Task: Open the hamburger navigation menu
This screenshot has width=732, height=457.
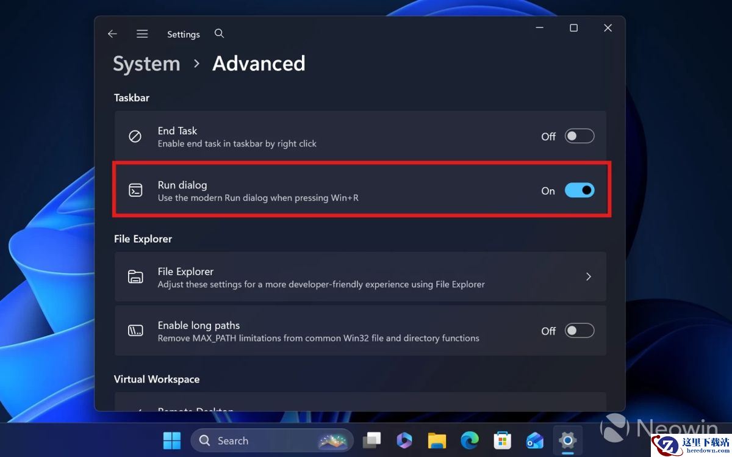Action: [142, 34]
